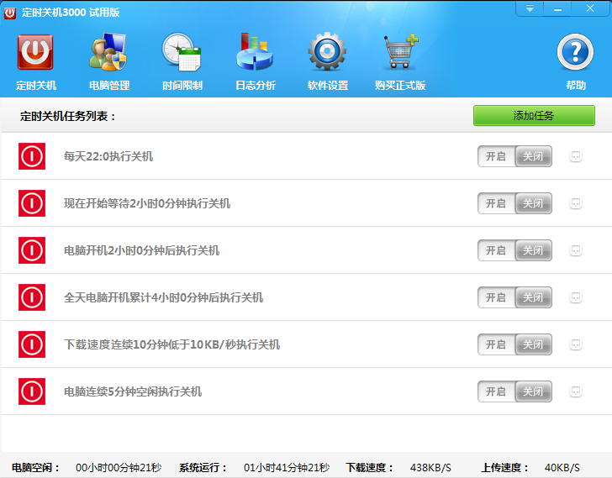This screenshot has height=478, width=612.
Task: Click the small edit icon for 电脑连续5分钟空闲 task
Action: pyautogui.click(x=576, y=391)
